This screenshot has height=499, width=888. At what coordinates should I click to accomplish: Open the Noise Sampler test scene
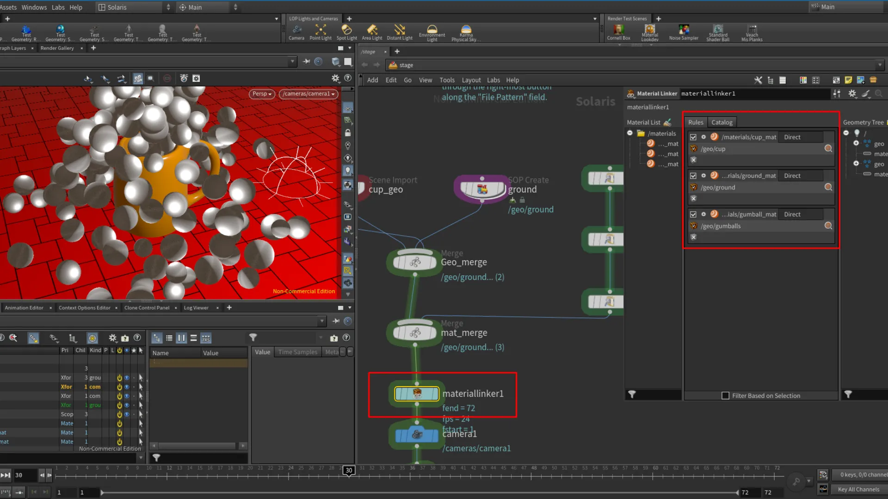coord(684,31)
